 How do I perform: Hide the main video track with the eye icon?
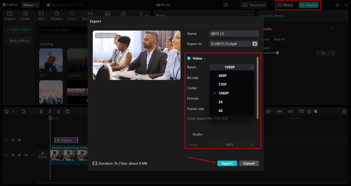tap(19, 155)
